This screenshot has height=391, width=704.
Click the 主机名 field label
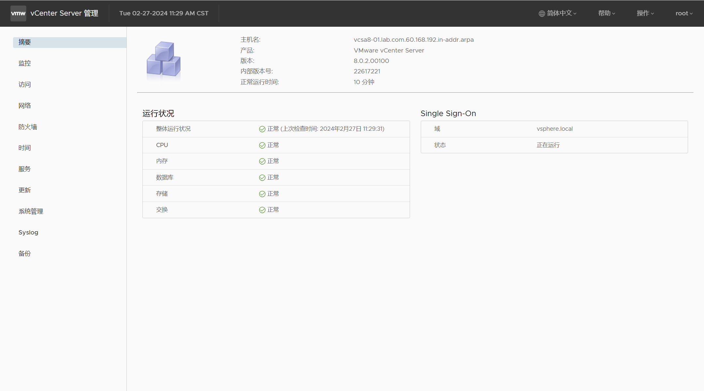[x=250, y=40]
